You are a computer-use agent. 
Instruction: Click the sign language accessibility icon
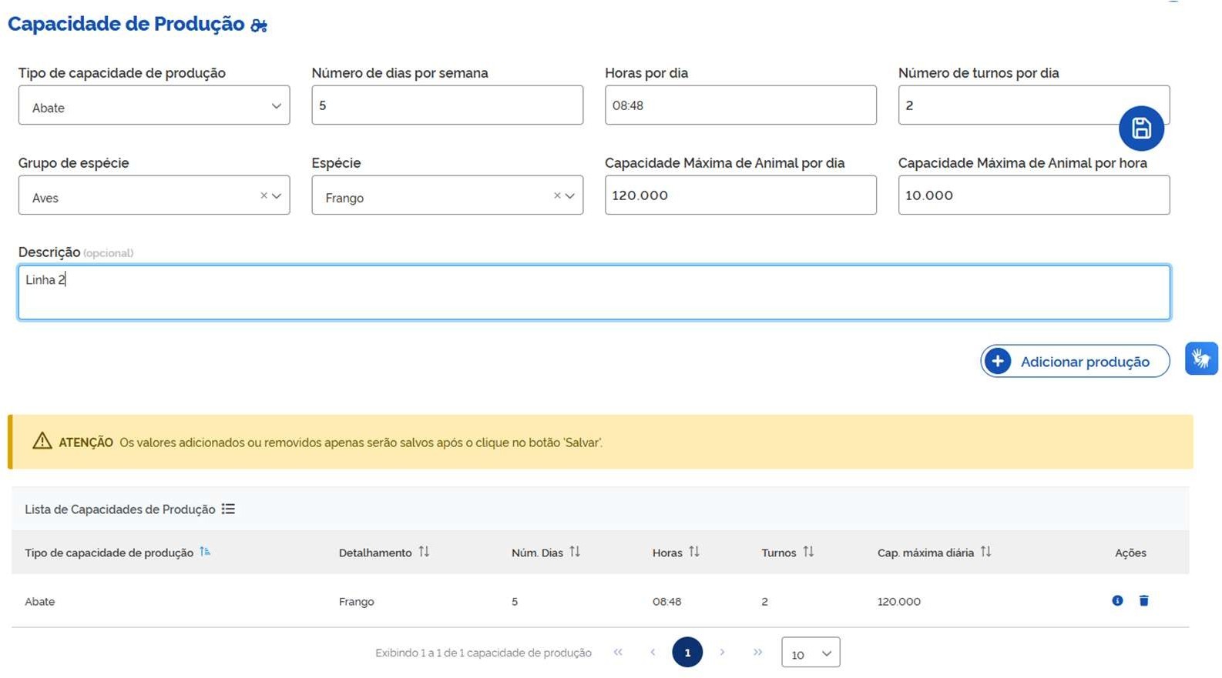(x=1201, y=359)
